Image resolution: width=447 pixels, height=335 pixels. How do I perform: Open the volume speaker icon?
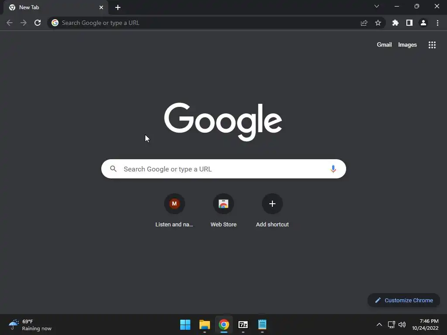click(402, 325)
